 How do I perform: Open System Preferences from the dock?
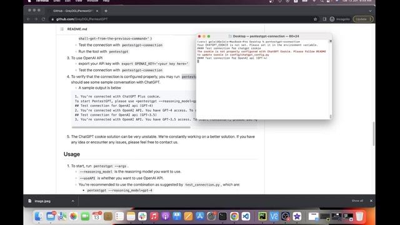pyautogui.click(x=211, y=216)
